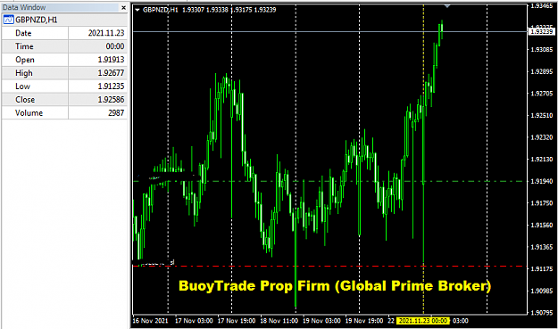Select the Open value 1.91913

(x=111, y=60)
